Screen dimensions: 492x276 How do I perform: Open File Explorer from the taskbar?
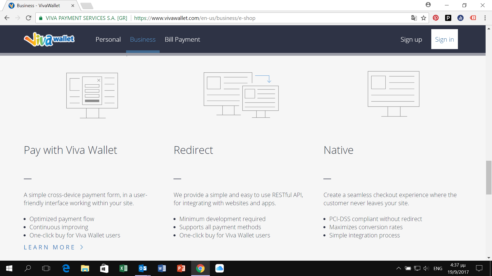click(85, 268)
